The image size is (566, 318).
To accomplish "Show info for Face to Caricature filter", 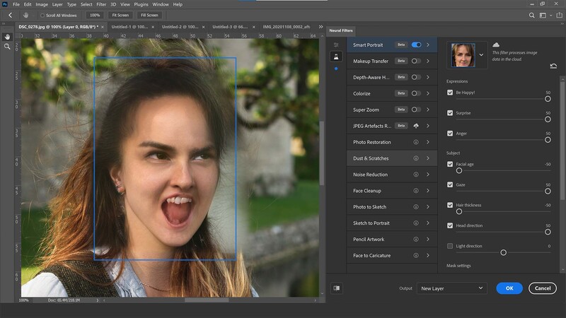I will click(416, 256).
